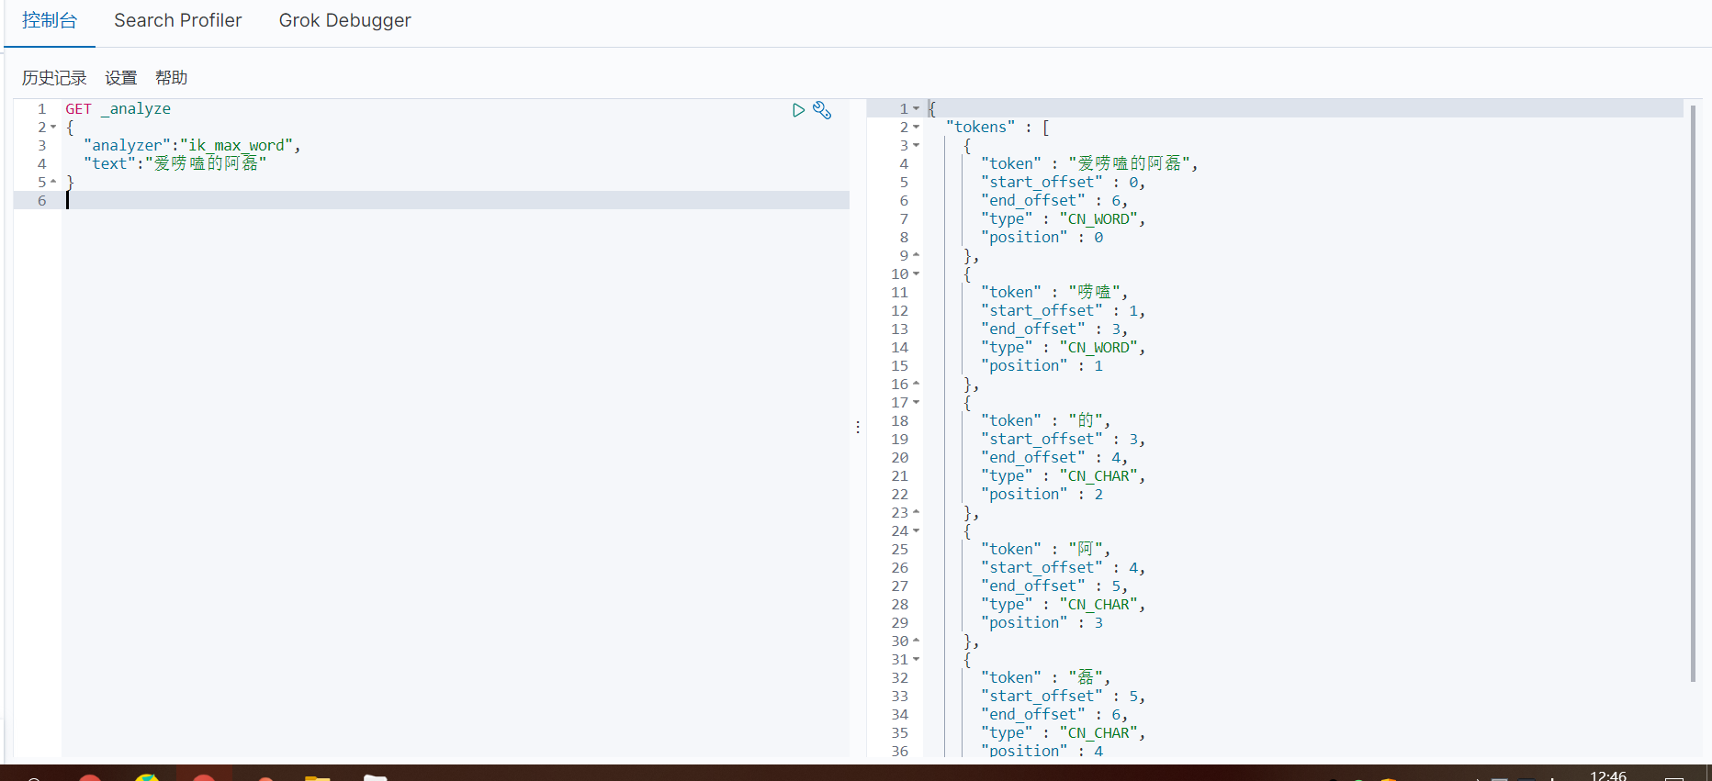This screenshot has height=781, width=1712.
Task: Click "type" : "CN_CHAR" on line 35
Action: tap(1063, 732)
